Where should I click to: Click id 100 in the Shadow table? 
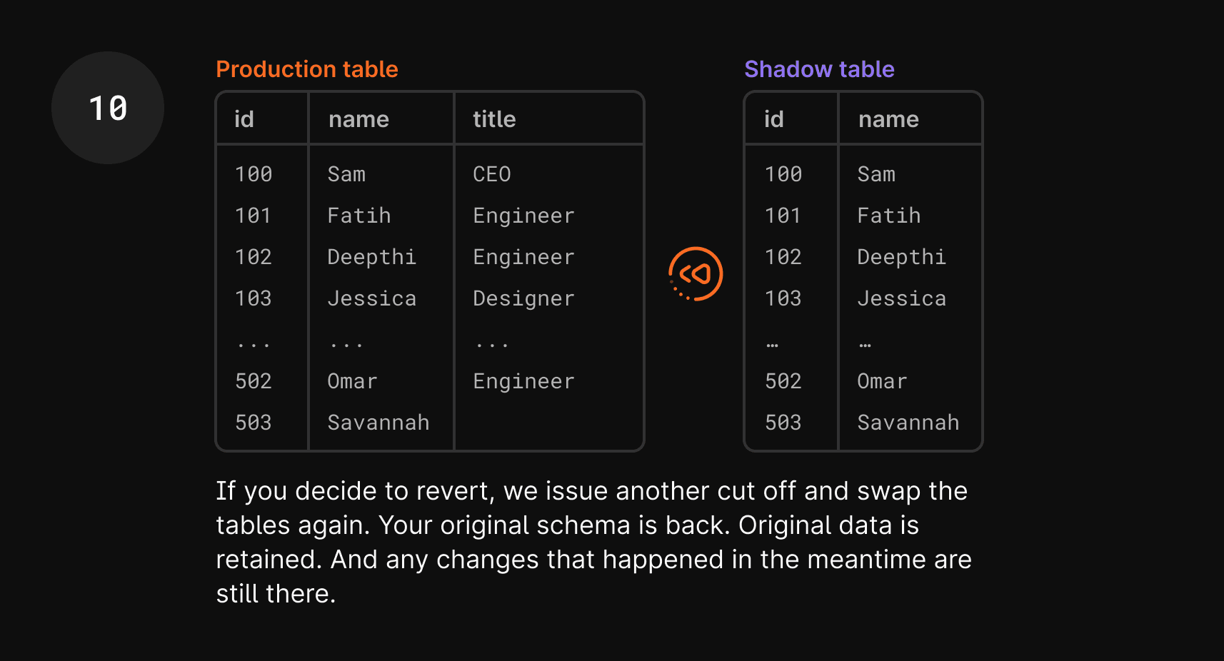click(783, 174)
